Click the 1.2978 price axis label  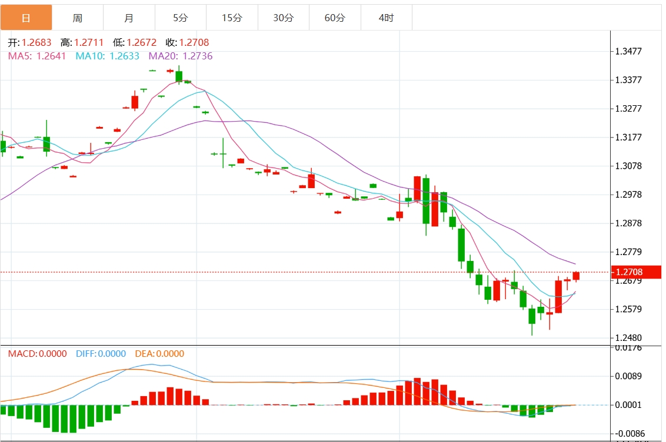[x=628, y=195]
